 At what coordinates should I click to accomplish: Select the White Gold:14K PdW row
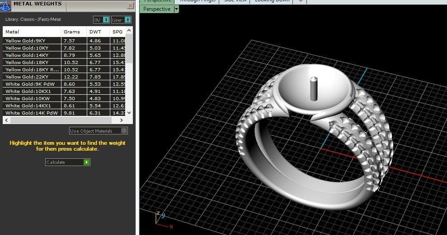click(x=64, y=113)
